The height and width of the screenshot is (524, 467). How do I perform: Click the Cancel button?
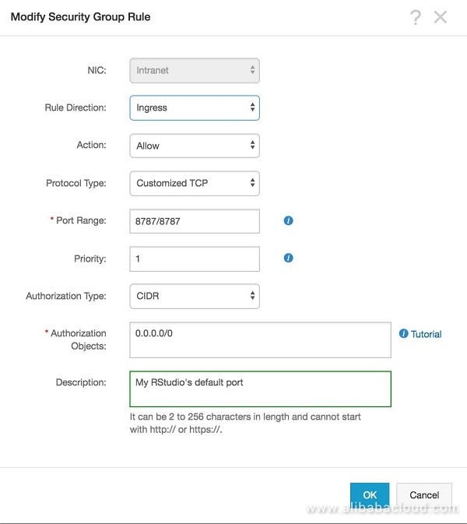[x=424, y=495]
